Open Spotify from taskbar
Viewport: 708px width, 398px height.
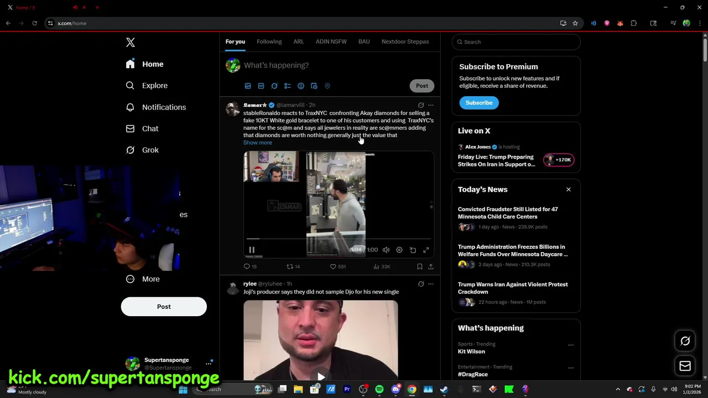379,389
